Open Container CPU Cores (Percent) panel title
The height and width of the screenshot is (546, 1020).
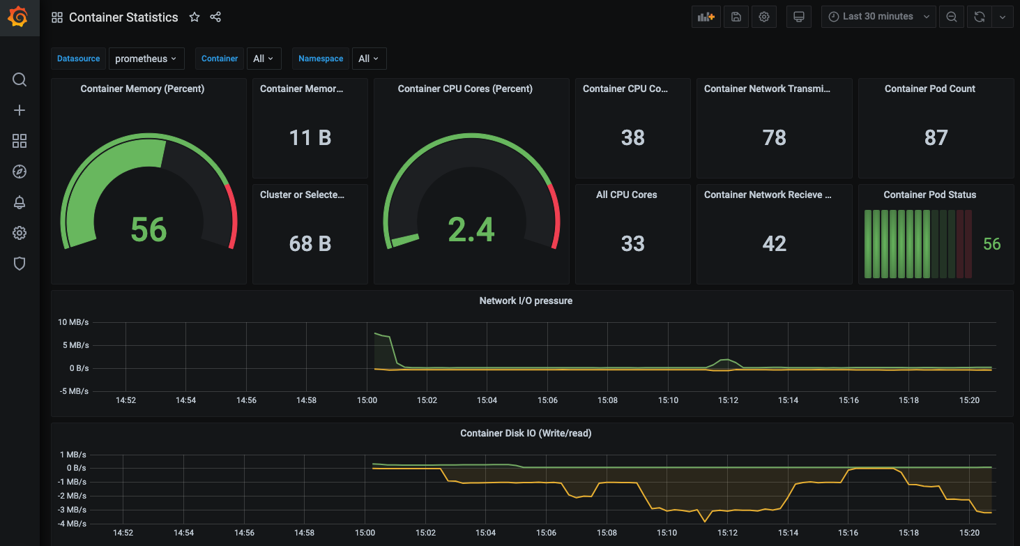(x=465, y=89)
